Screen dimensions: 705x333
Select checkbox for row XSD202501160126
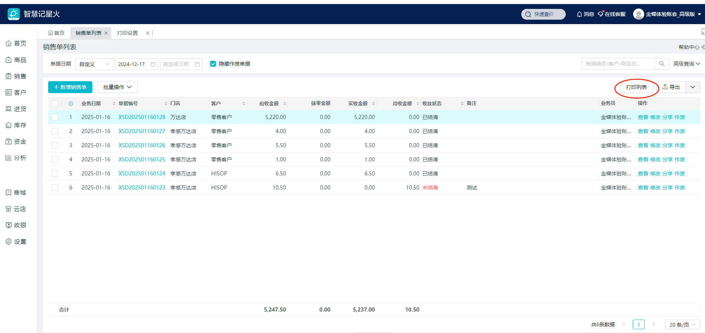(55, 145)
